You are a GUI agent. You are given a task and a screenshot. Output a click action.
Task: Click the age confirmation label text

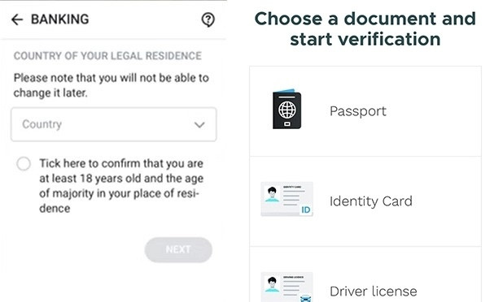pos(121,186)
